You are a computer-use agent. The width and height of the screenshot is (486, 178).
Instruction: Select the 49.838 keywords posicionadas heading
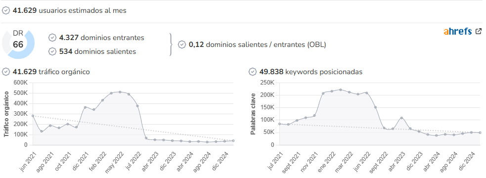click(311, 72)
